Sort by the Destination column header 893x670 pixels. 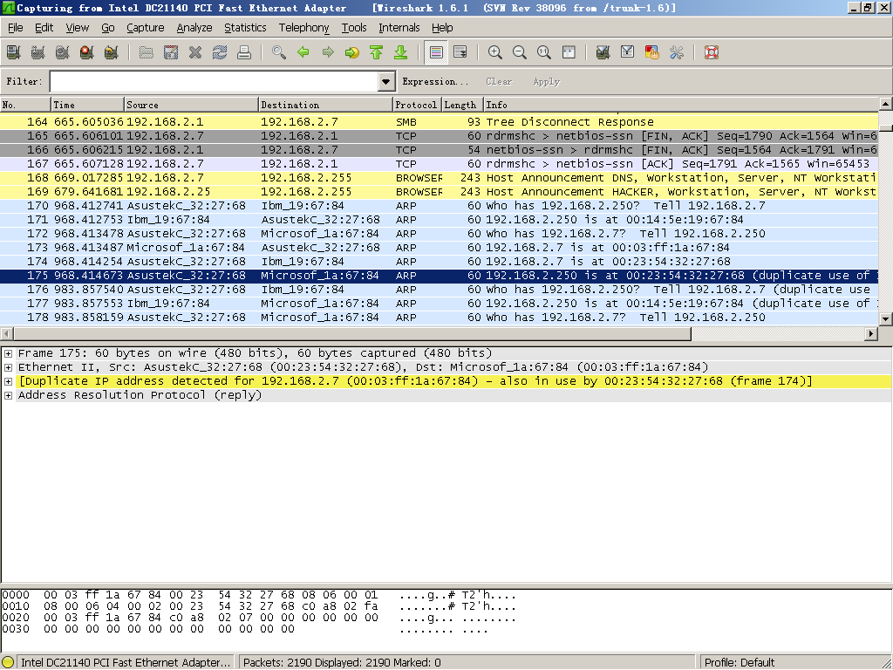point(325,105)
